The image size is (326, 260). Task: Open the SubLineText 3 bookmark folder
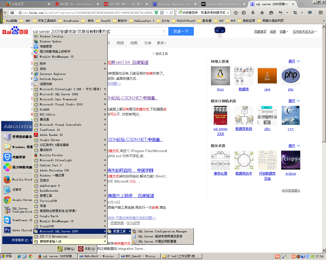pyautogui.click(x=142, y=21)
